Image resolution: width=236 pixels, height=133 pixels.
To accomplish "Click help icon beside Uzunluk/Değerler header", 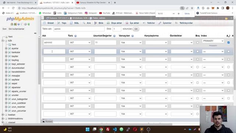I will (114, 36).
